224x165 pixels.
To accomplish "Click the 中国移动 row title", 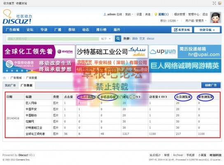I will (31, 115).
